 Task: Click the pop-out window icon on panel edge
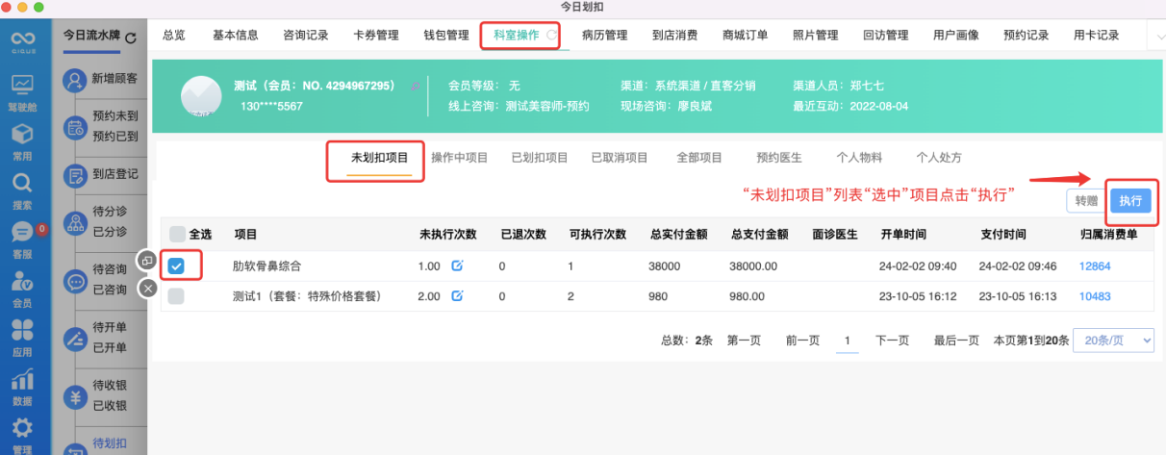(148, 260)
